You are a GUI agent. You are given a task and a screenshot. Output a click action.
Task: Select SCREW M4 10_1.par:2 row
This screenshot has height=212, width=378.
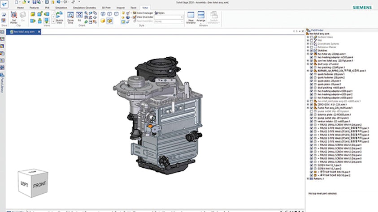click(x=329, y=169)
